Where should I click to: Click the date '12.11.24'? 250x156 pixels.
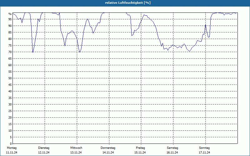(x=44, y=152)
